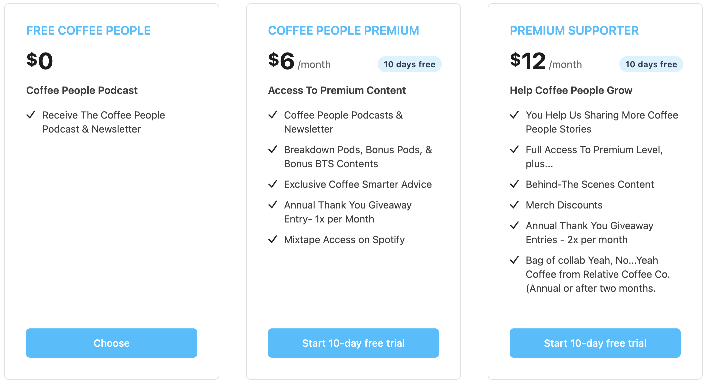This screenshot has height=383, width=706.
Task: Start 10-day free trial for Premium Supporter
Action: [595, 343]
